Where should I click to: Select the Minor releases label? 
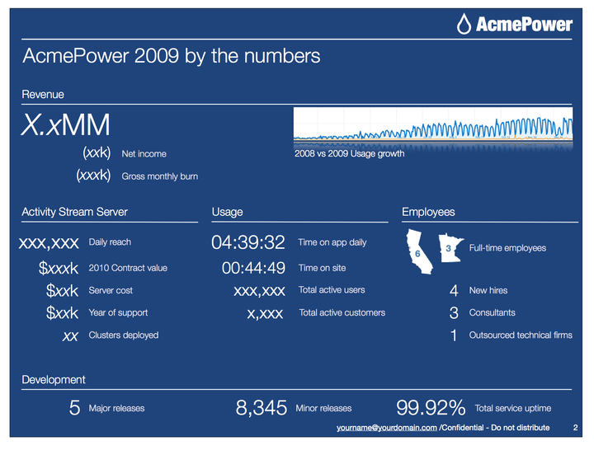pos(323,408)
